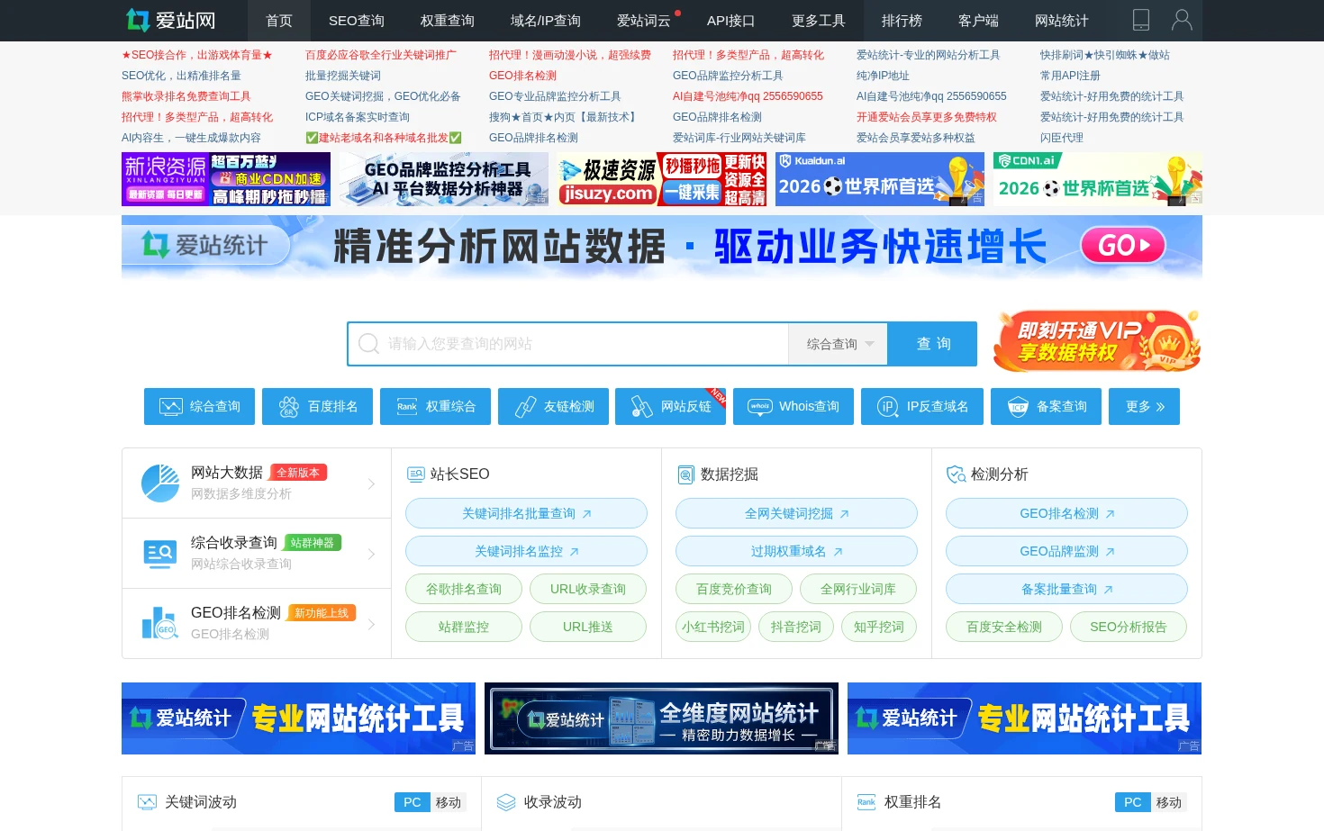Click the 权重综合 Rank icon
The image size is (1324, 831).
tap(407, 407)
